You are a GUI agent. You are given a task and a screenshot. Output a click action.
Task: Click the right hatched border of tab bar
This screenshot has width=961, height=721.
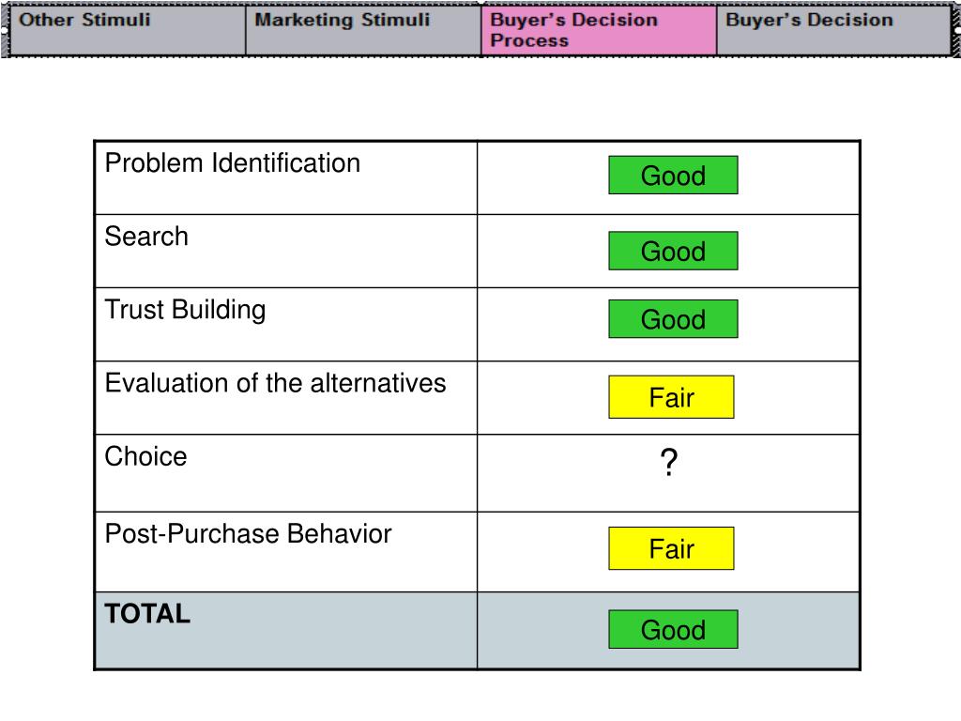click(955, 30)
